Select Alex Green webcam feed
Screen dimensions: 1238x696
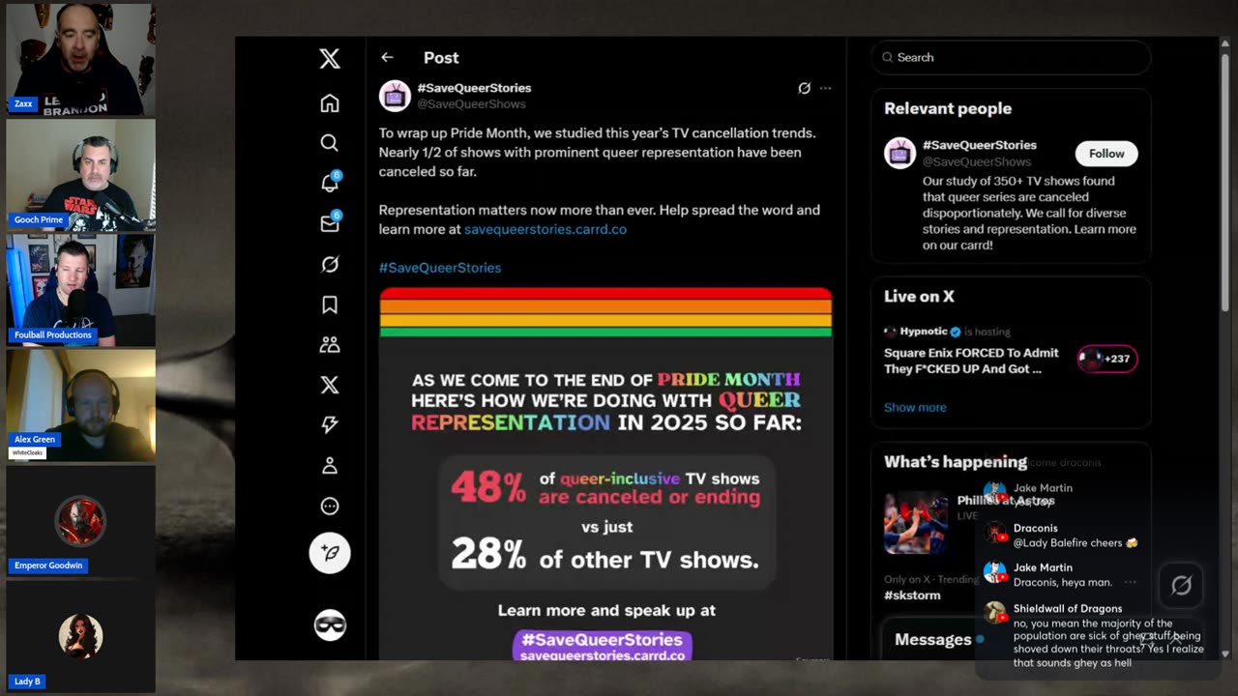(x=80, y=405)
